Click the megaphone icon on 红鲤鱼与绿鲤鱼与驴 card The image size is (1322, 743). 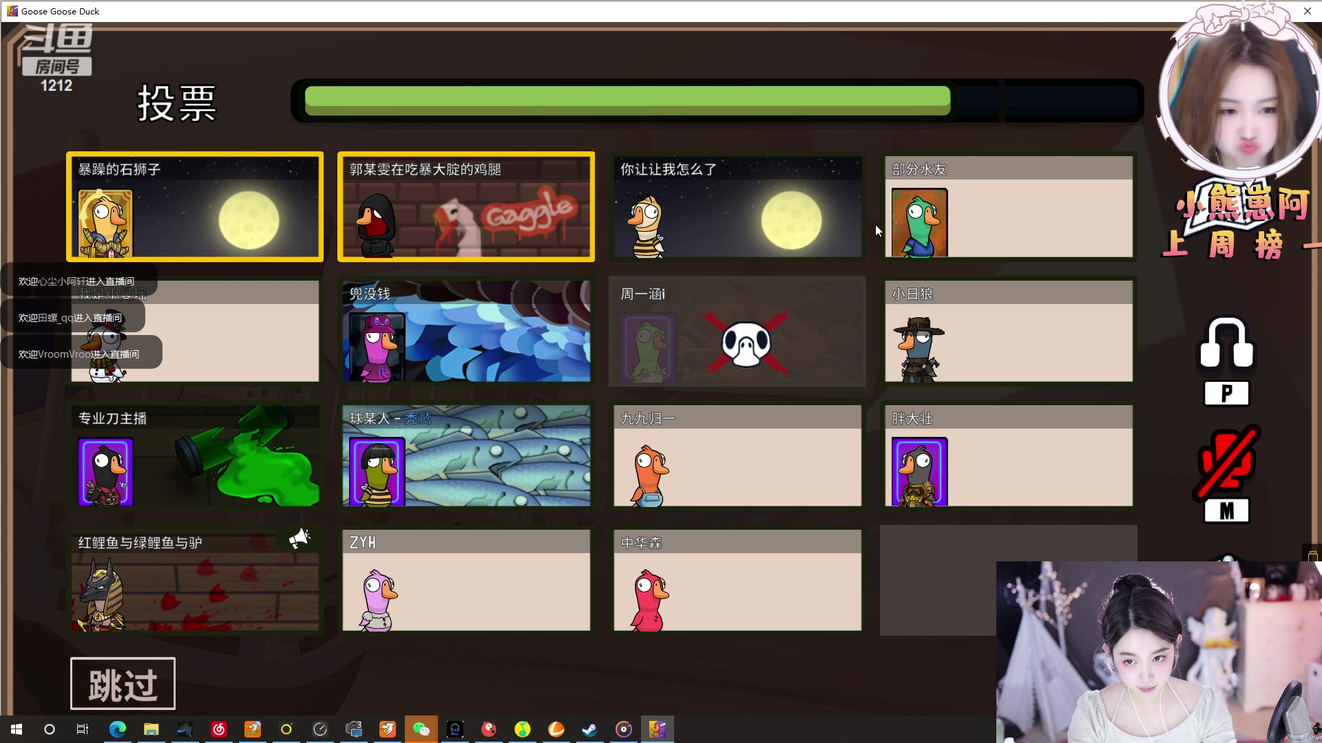coord(300,539)
